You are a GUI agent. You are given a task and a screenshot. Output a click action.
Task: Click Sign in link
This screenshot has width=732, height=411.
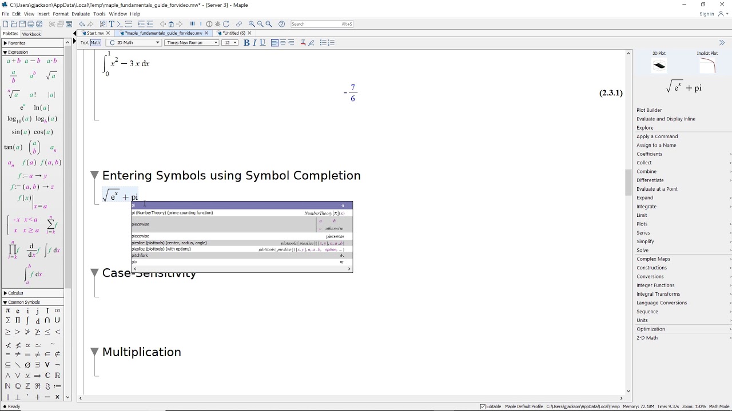click(706, 14)
